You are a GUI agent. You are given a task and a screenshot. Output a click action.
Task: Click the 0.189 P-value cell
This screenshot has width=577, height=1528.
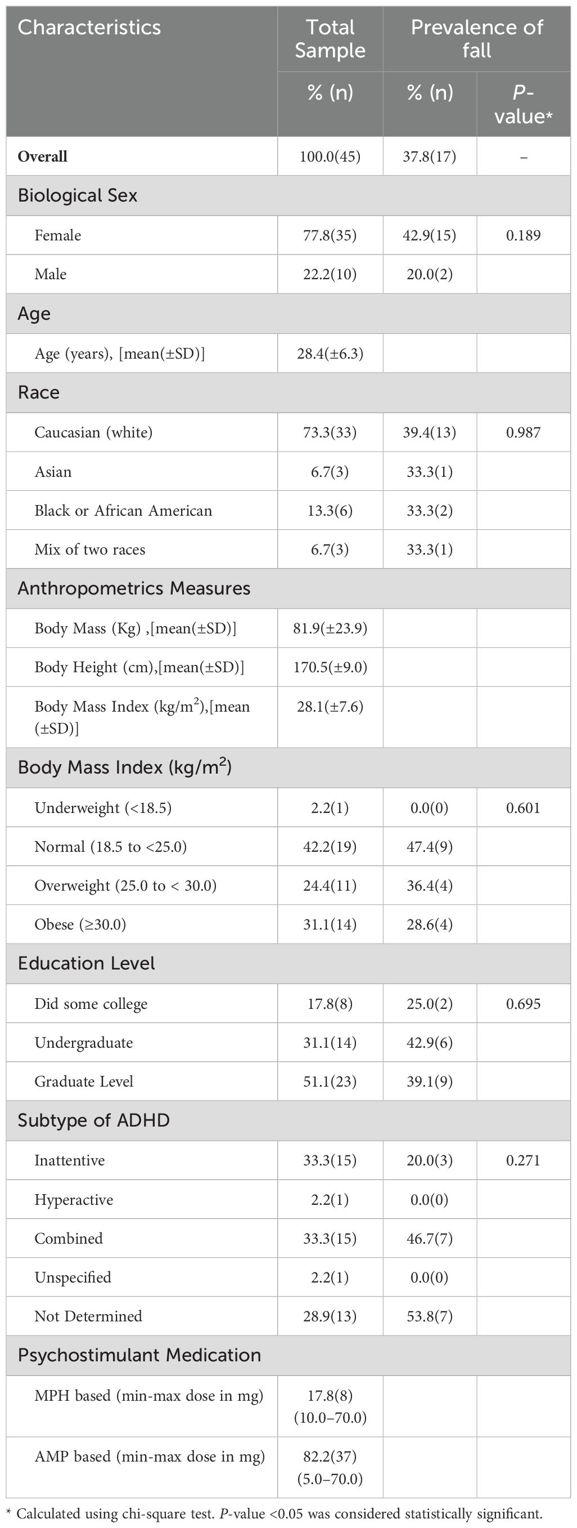click(x=523, y=235)
